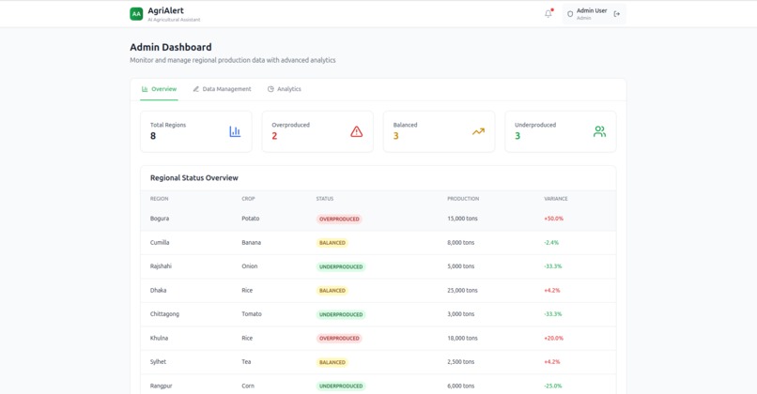Screen dimensions: 757x394
Task: Click the -2.4% variance value
Action: click(x=551, y=243)
